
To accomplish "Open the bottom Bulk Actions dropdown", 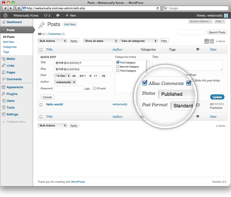I will tap(52, 126).
